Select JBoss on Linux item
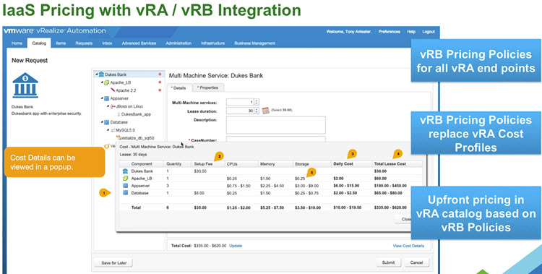The image size is (542, 274). pos(129,106)
